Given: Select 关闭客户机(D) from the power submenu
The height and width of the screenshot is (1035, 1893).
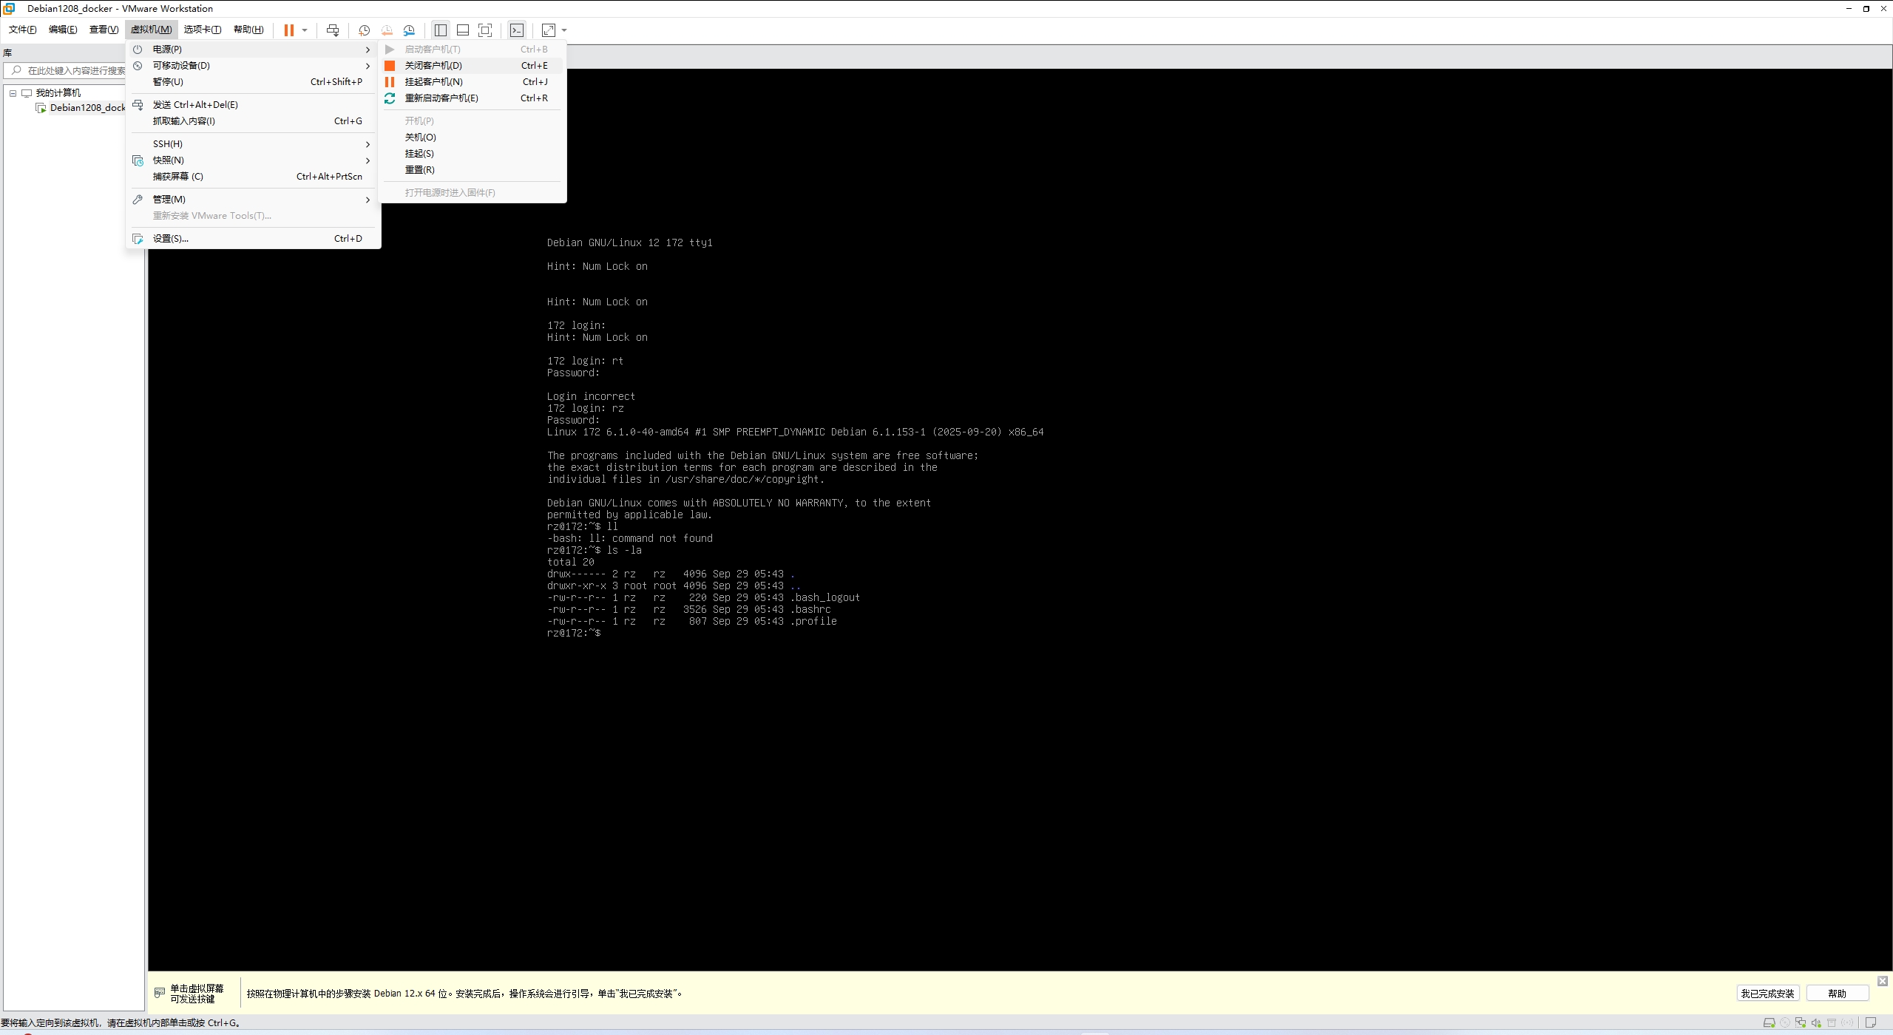Looking at the screenshot, I should [x=433, y=66].
